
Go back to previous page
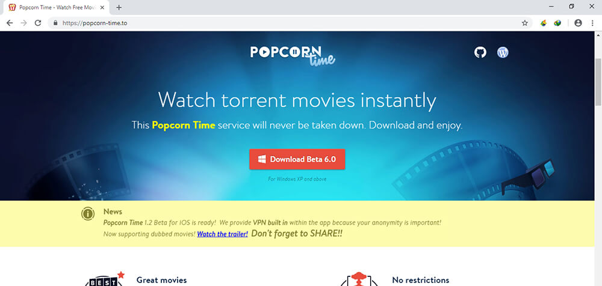click(x=10, y=23)
